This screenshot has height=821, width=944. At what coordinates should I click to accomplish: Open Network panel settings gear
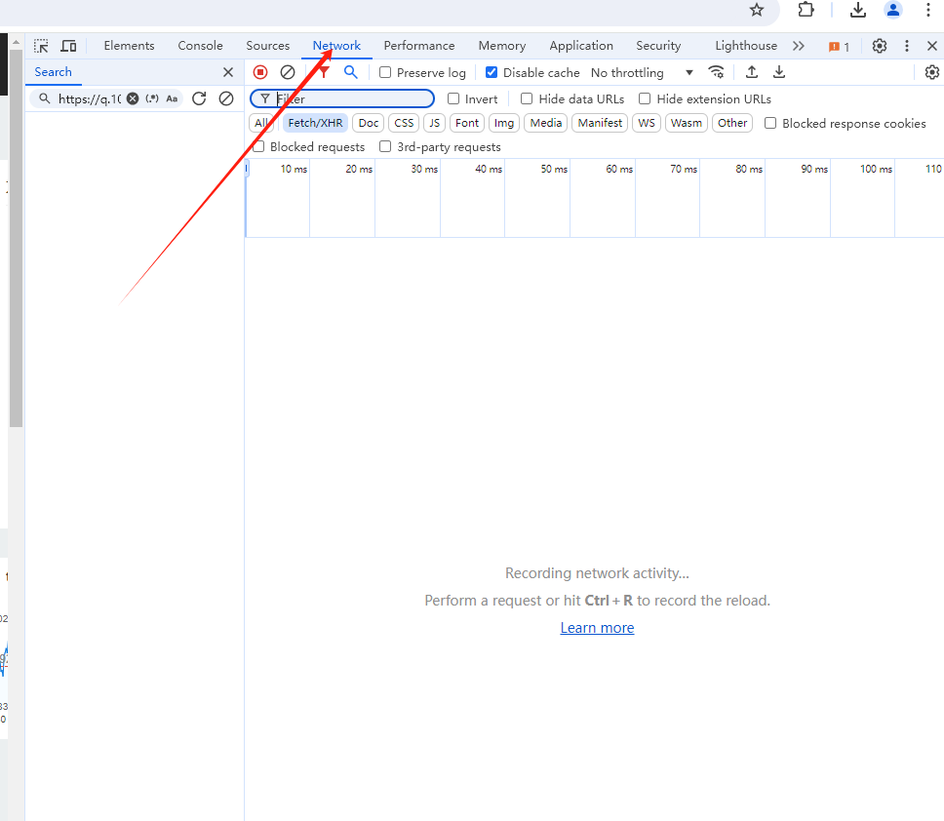click(932, 72)
